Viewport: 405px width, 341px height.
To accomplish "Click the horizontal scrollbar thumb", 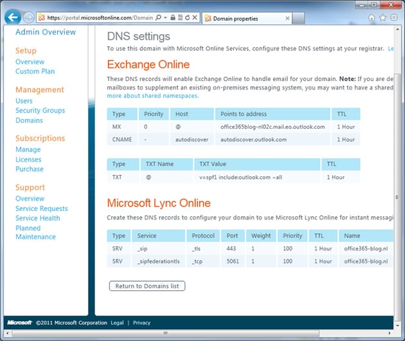I will (x=165, y=333).
